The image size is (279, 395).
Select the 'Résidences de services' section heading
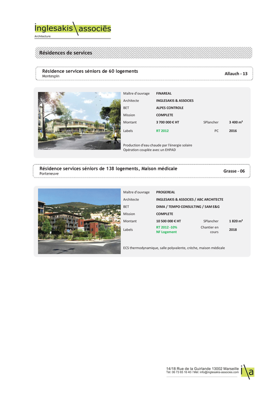click(x=66, y=53)
